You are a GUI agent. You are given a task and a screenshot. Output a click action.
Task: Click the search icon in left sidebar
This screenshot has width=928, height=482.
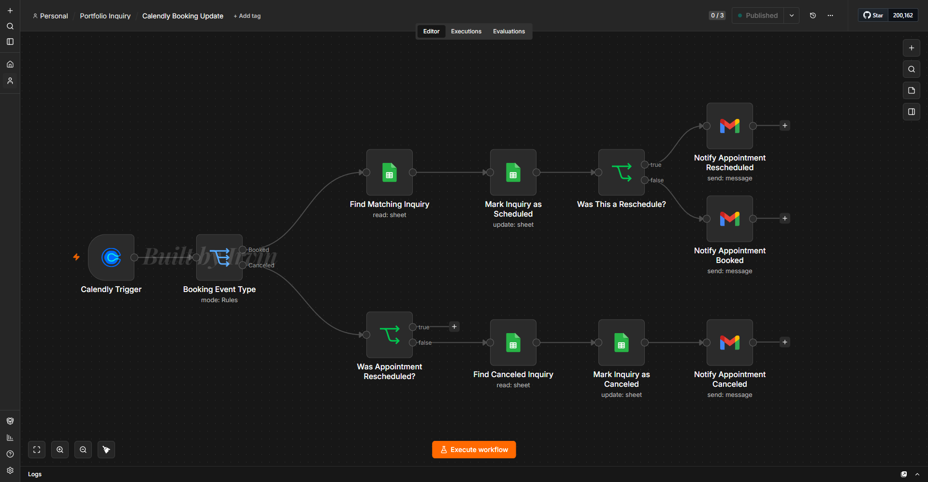click(x=10, y=26)
